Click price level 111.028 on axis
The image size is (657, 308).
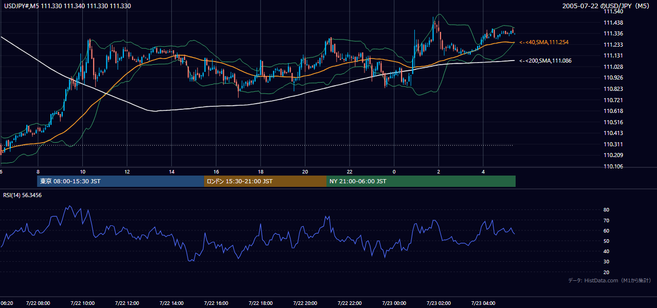[613, 67]
